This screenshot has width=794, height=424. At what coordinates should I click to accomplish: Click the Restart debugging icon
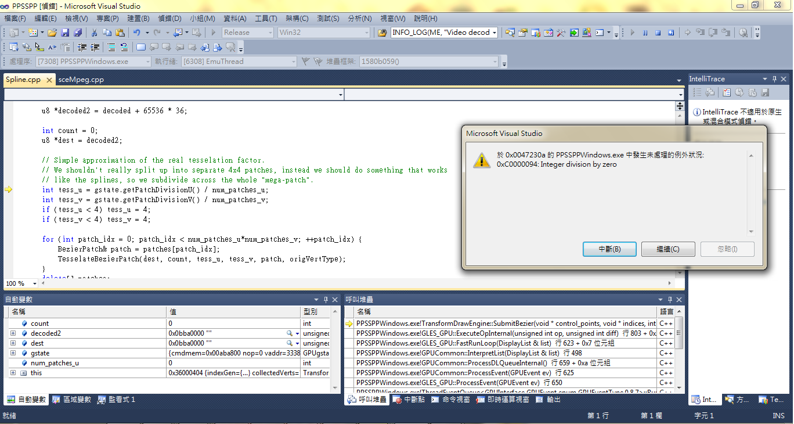[x=671, y=33]
